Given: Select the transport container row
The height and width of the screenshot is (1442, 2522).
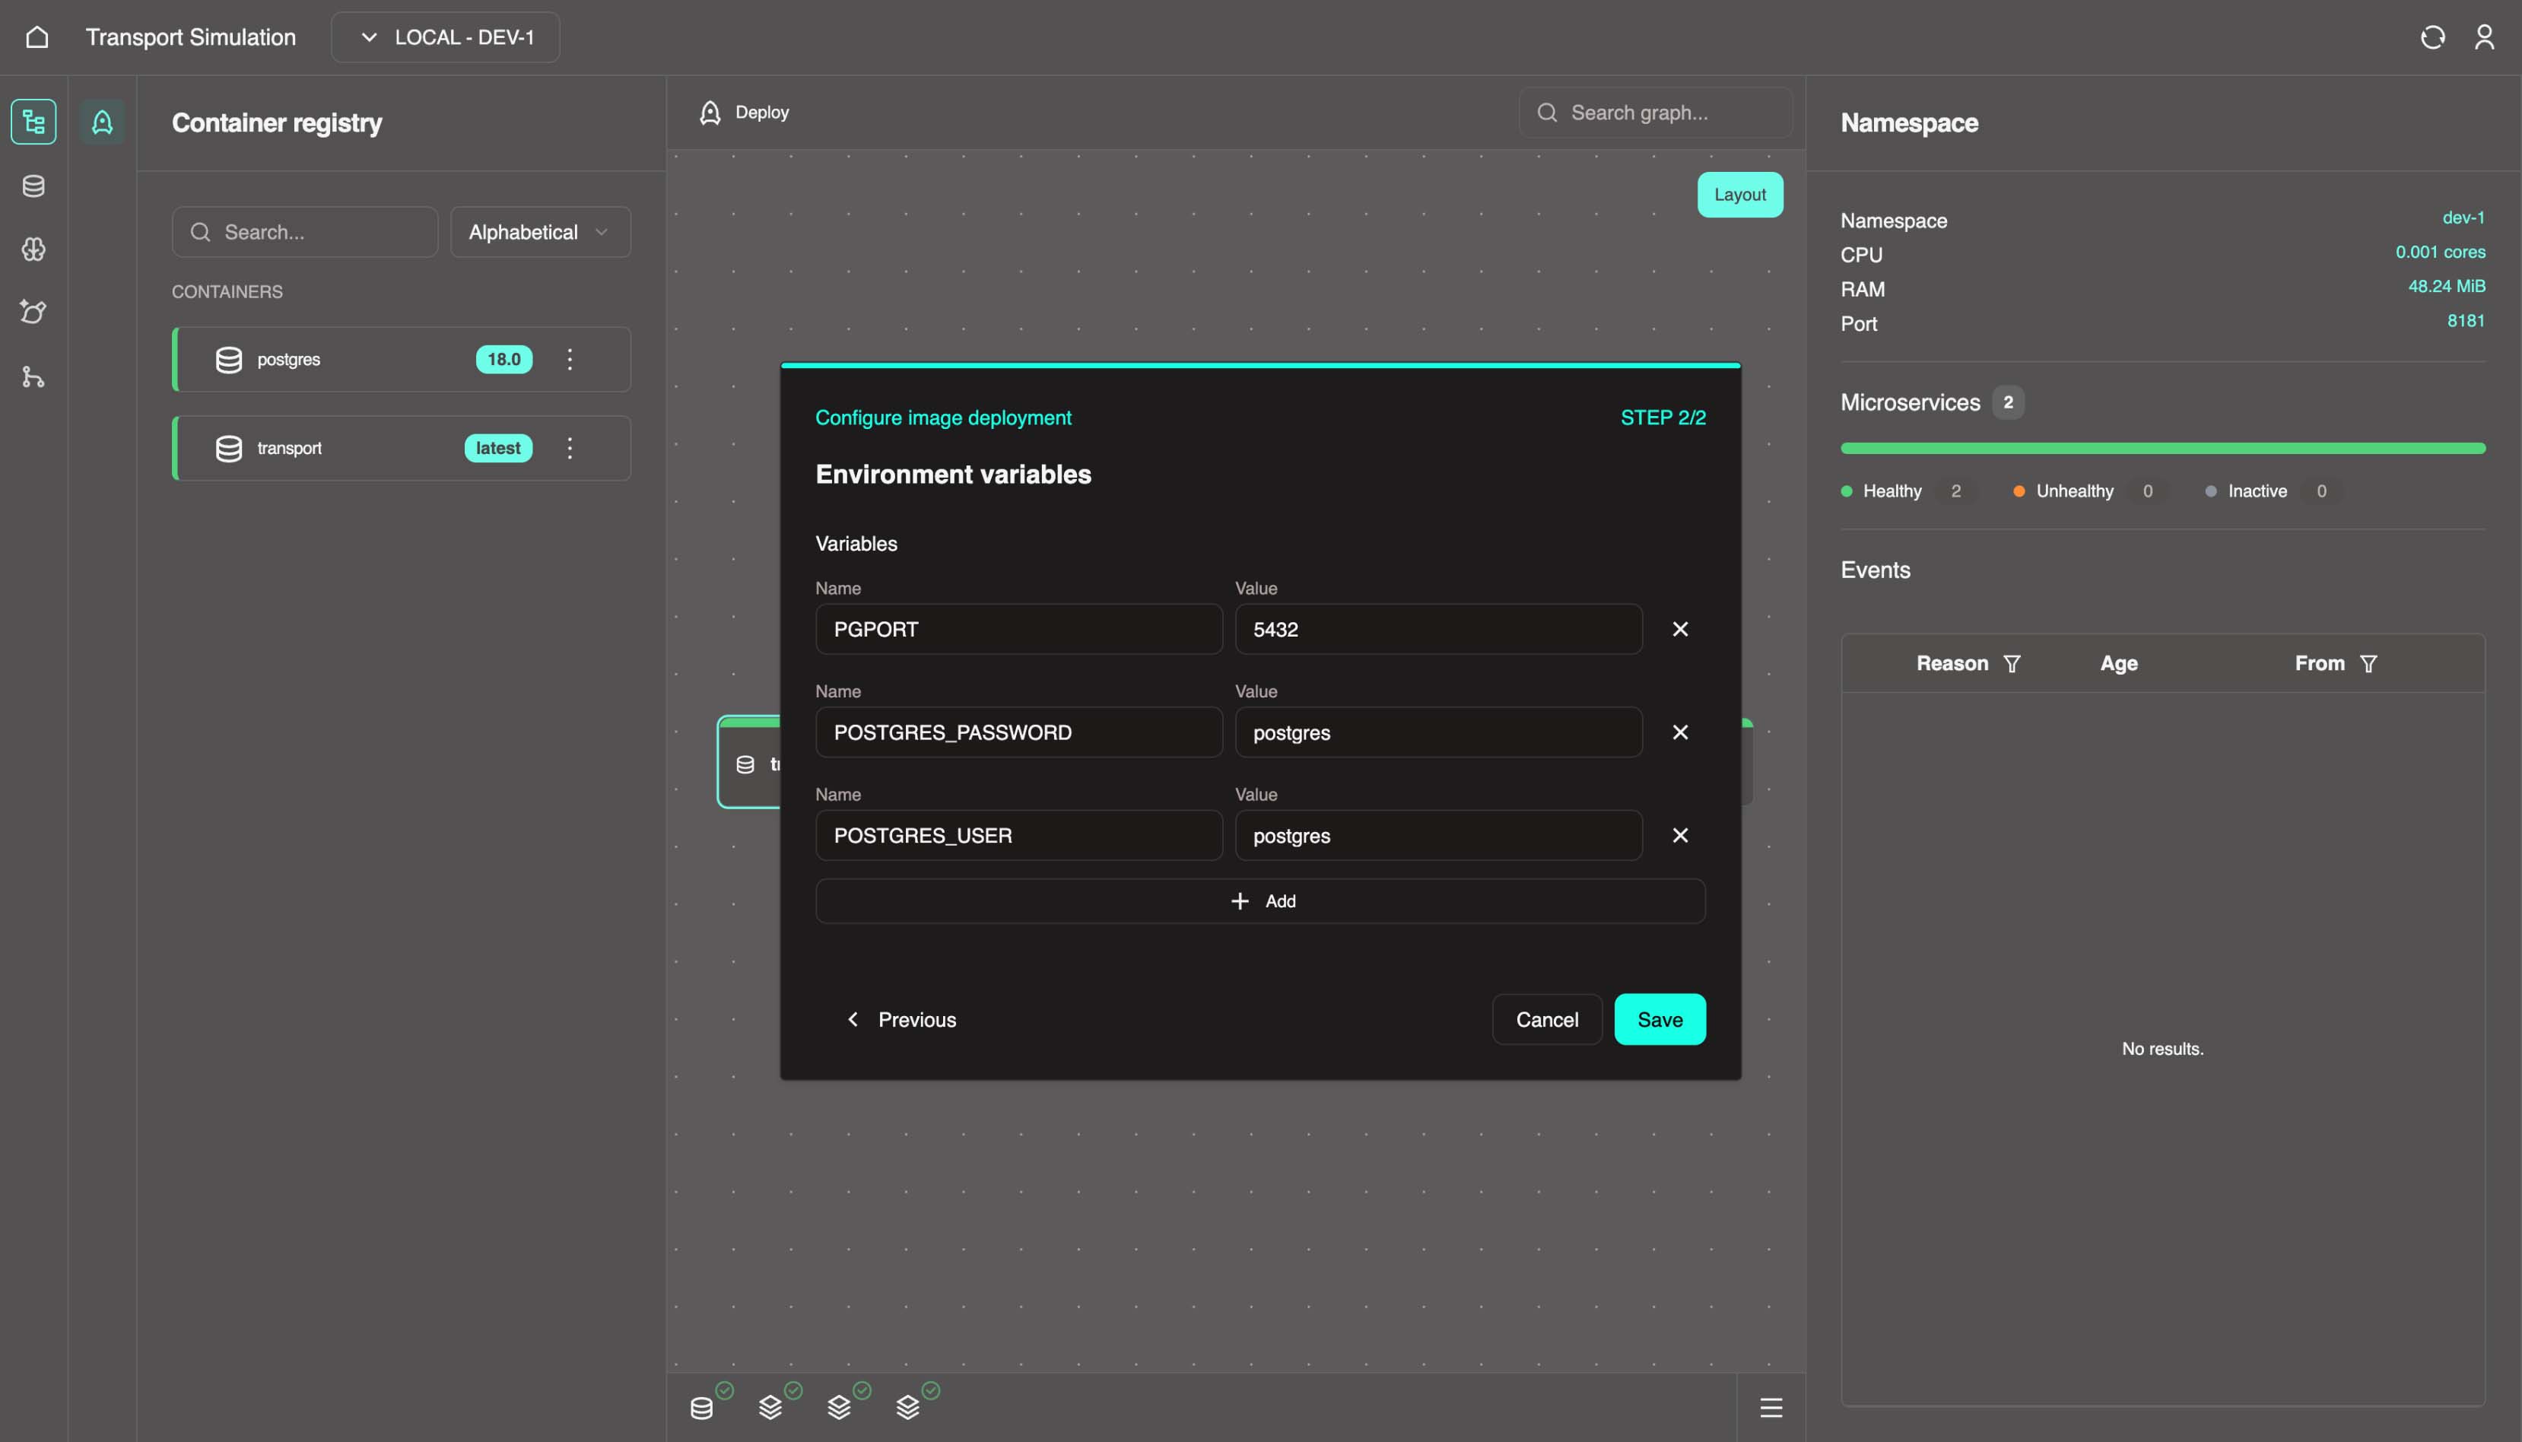Looking at the screenshot, I should click(x=402, y=449).
